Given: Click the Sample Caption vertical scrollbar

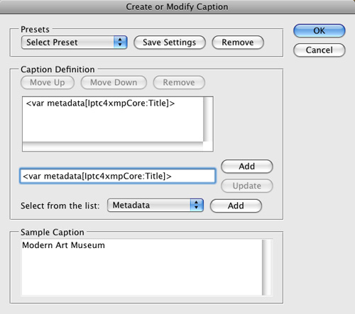Looking at the screenshot, I should tap(267, 267).
